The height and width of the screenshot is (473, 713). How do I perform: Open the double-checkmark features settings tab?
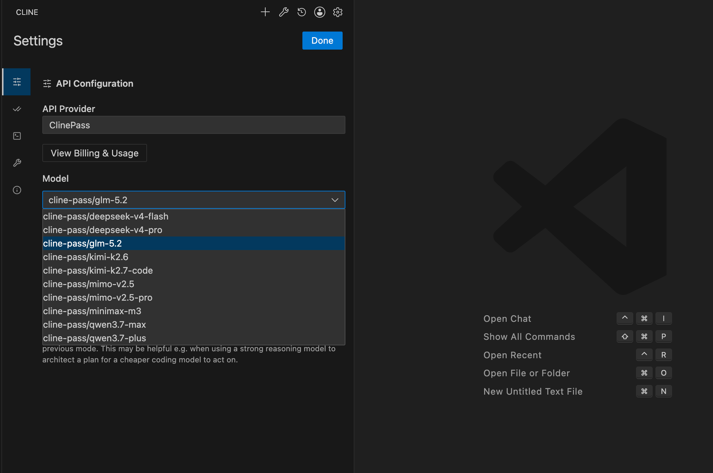pos(17,109)
